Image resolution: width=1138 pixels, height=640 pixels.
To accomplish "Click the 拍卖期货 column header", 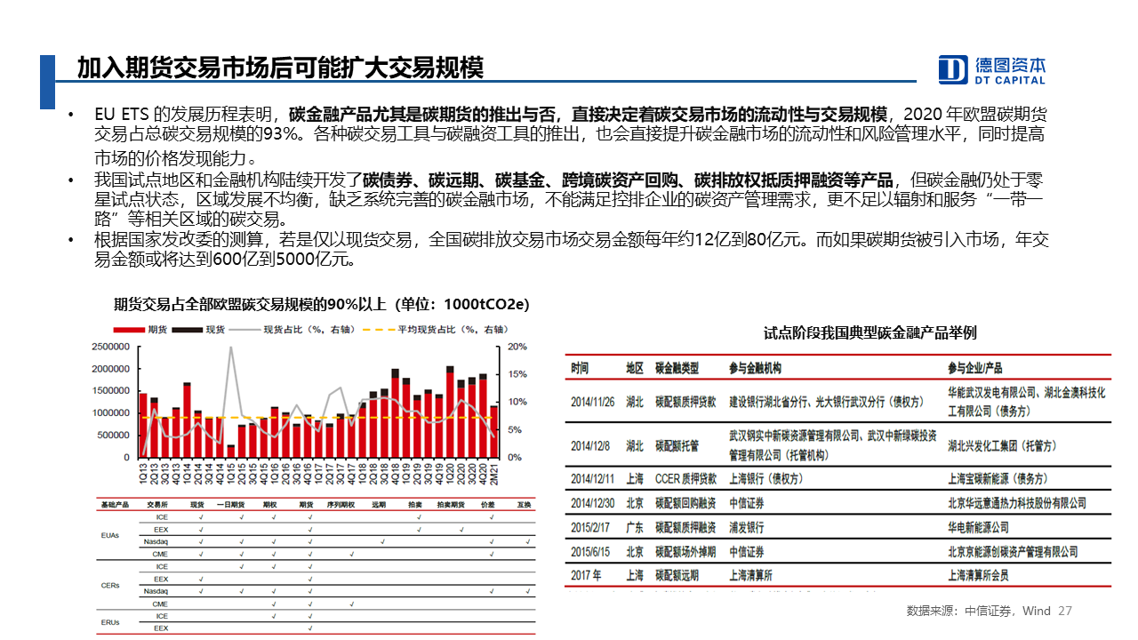I will coord(453,504).
